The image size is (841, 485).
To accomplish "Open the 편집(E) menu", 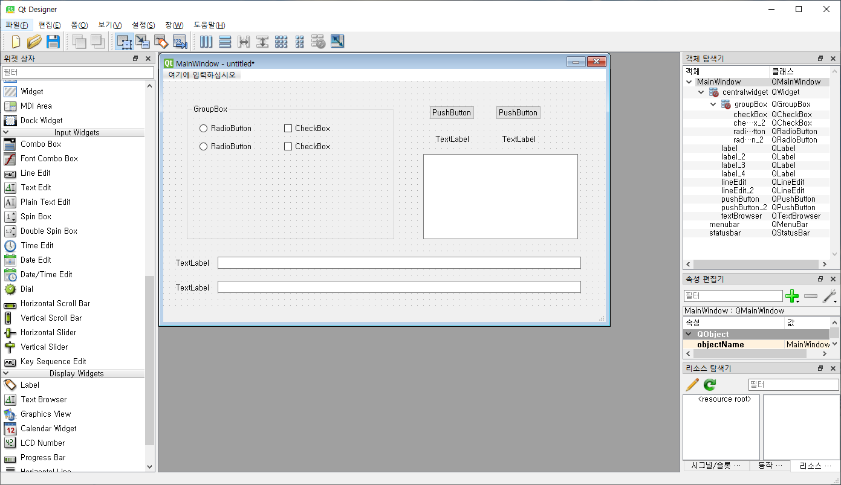I will click(49, 25).
